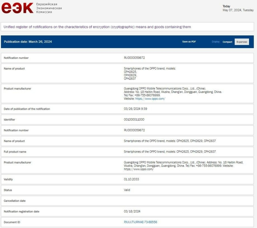Select the identifier value 001000011000
The width and height of the screenshot is (257, 228).
(134, 120)
